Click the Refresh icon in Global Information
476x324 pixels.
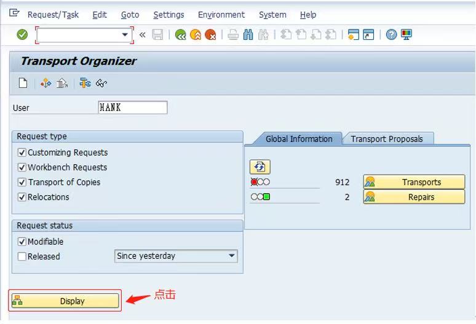pyautogui.click(x=260, y=167)
